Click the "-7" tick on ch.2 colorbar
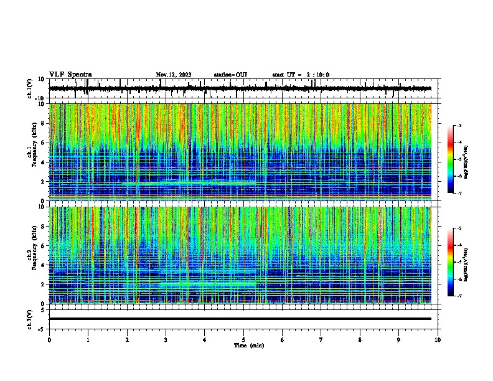 tap(459, 296)
